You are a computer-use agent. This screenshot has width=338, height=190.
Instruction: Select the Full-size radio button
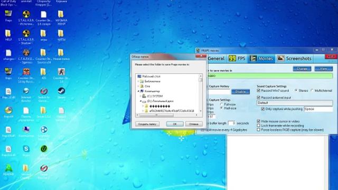(221, 104)
